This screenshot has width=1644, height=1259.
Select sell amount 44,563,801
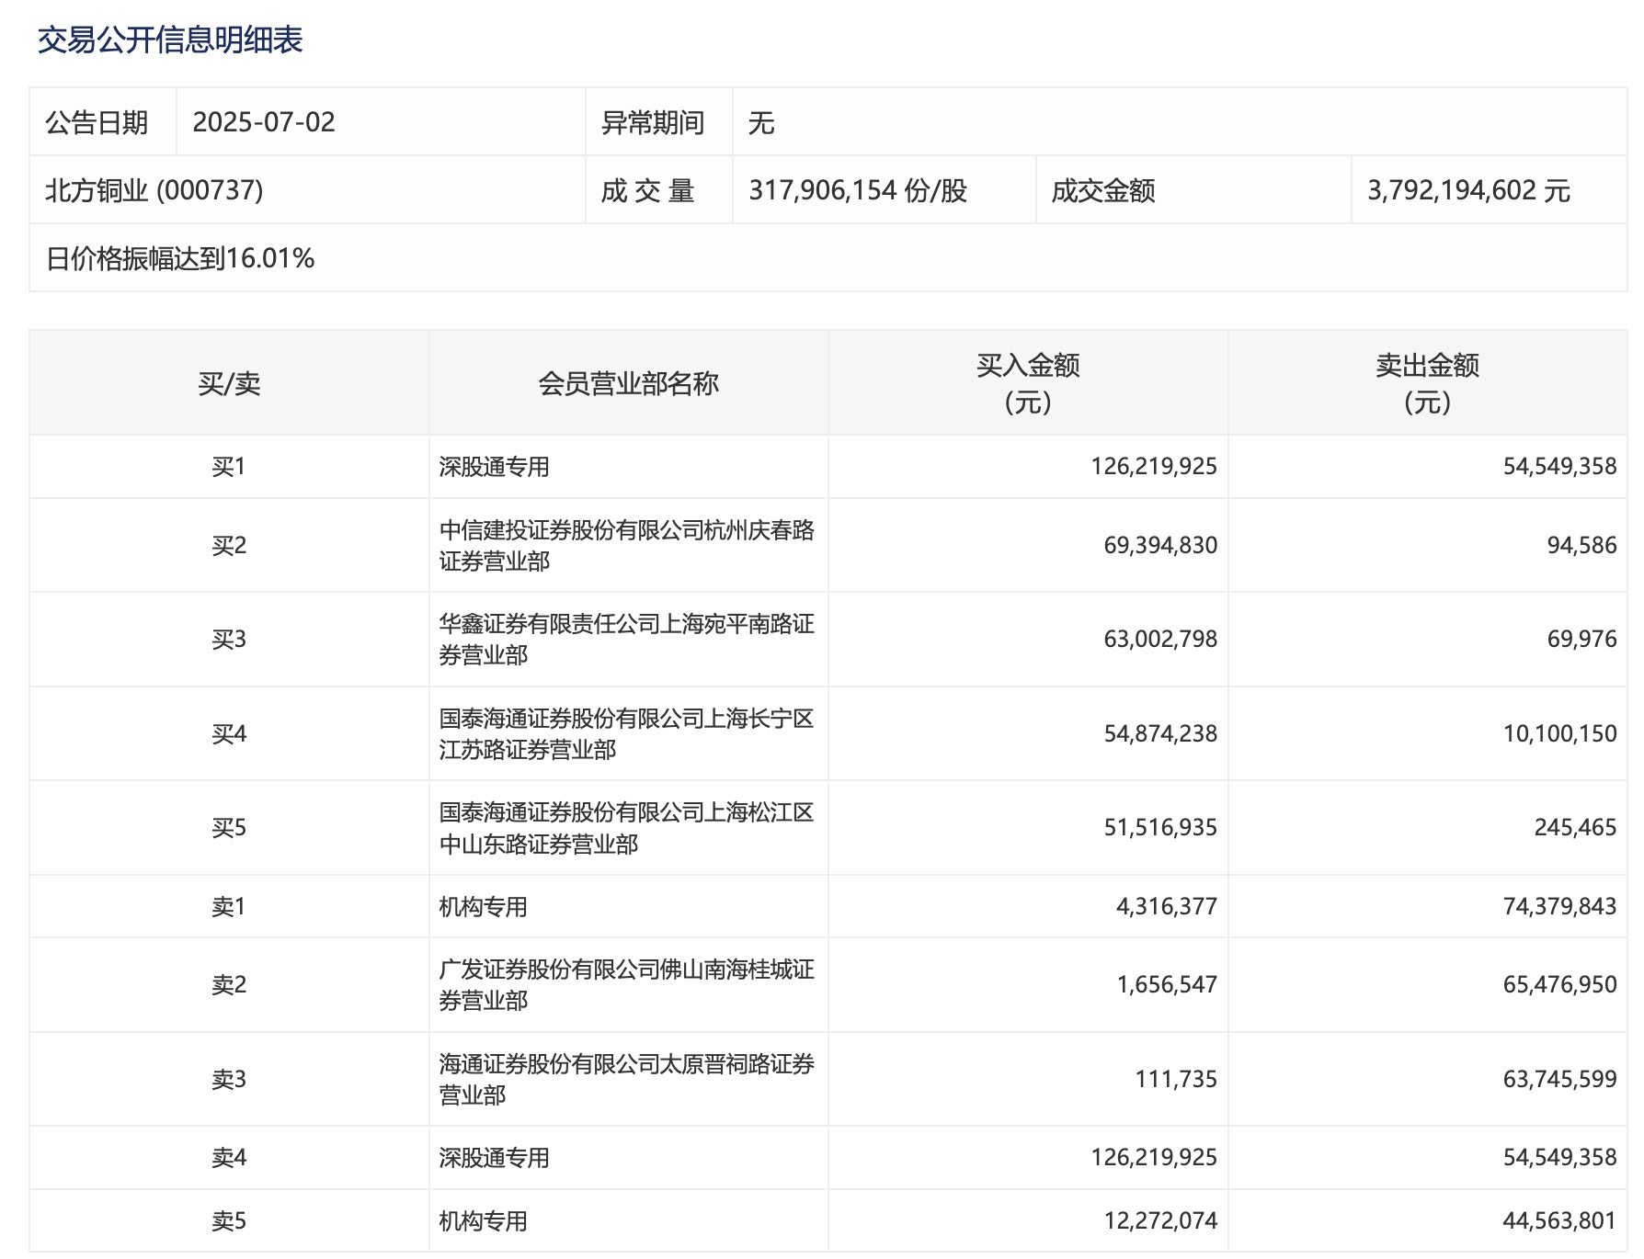(1559, 1221)
